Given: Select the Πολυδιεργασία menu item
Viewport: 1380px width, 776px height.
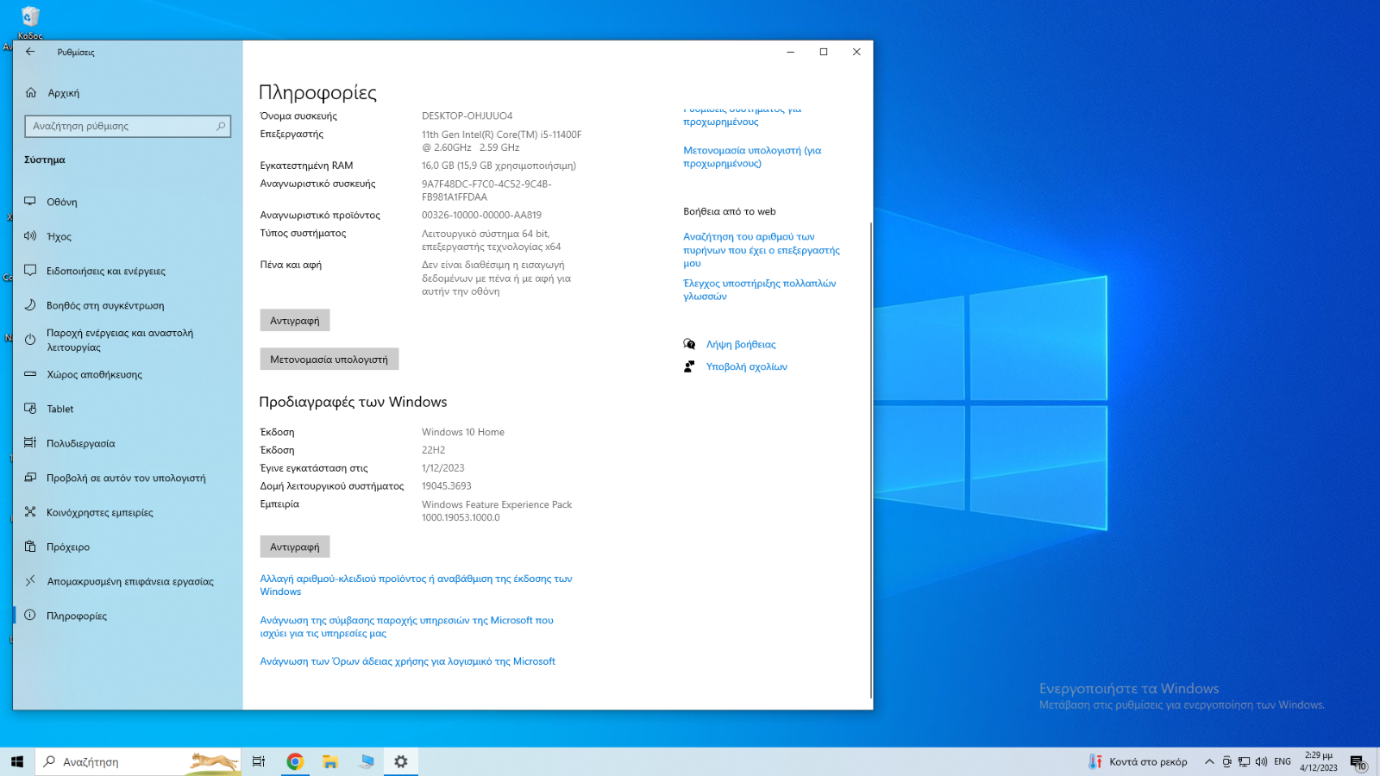Looking at the screenshot, I should pyautogui.click(x=128, y=443).
